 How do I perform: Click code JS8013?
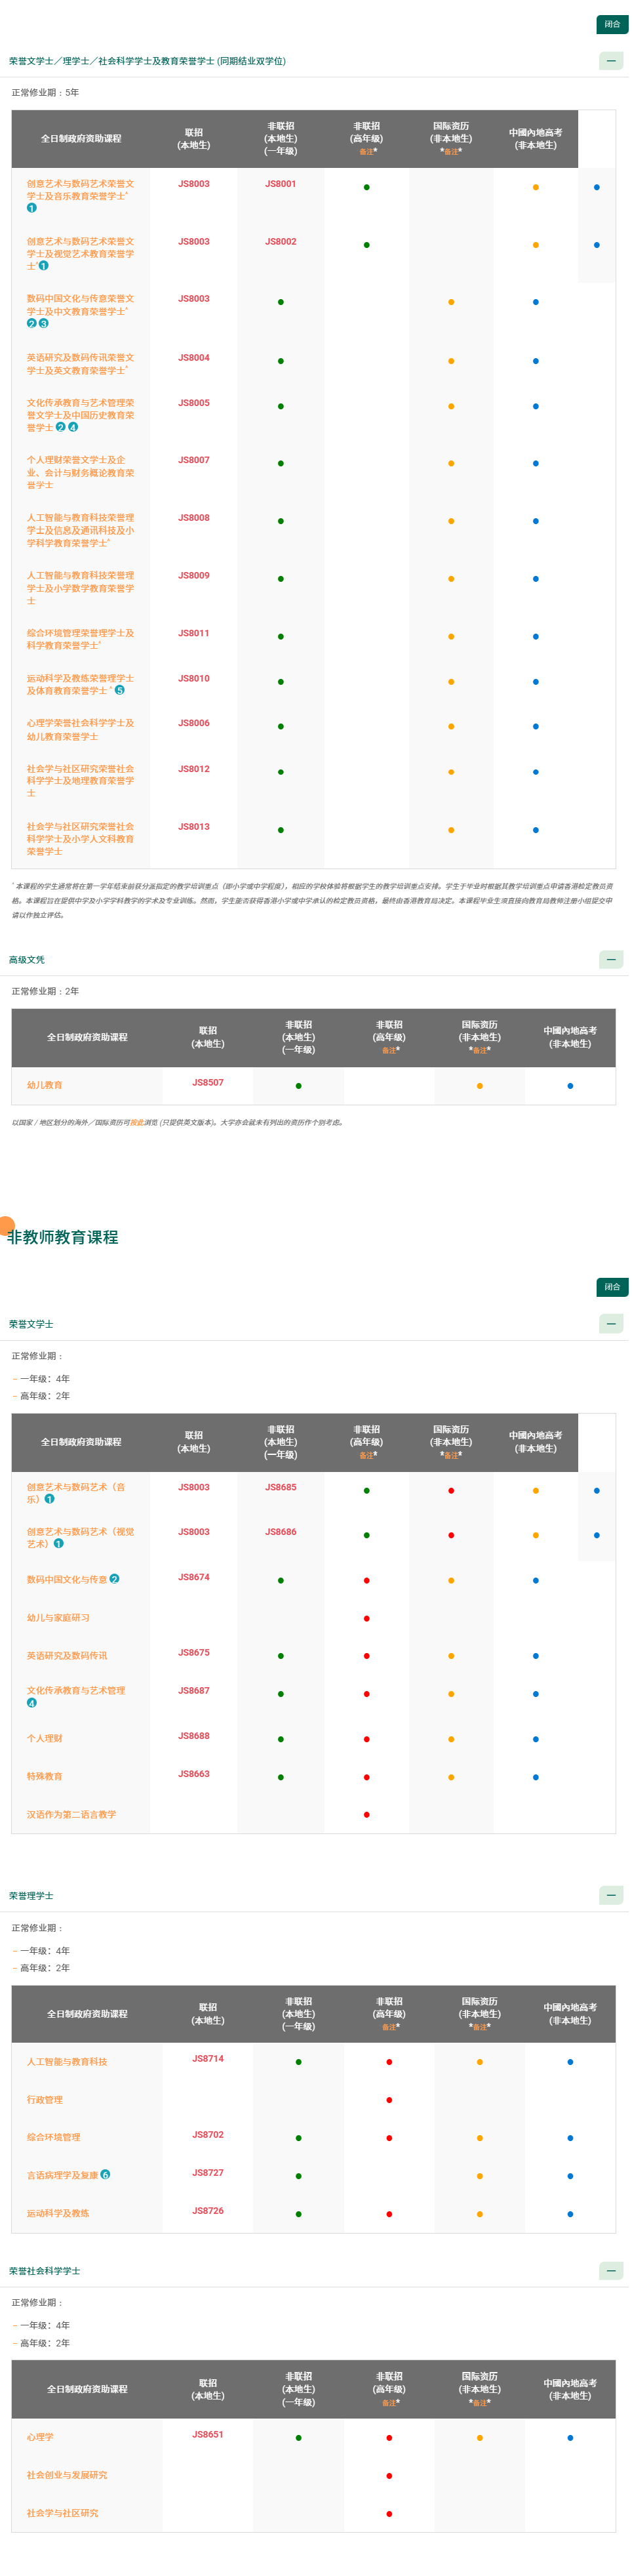pyautogui.click(x=194, y=827)
